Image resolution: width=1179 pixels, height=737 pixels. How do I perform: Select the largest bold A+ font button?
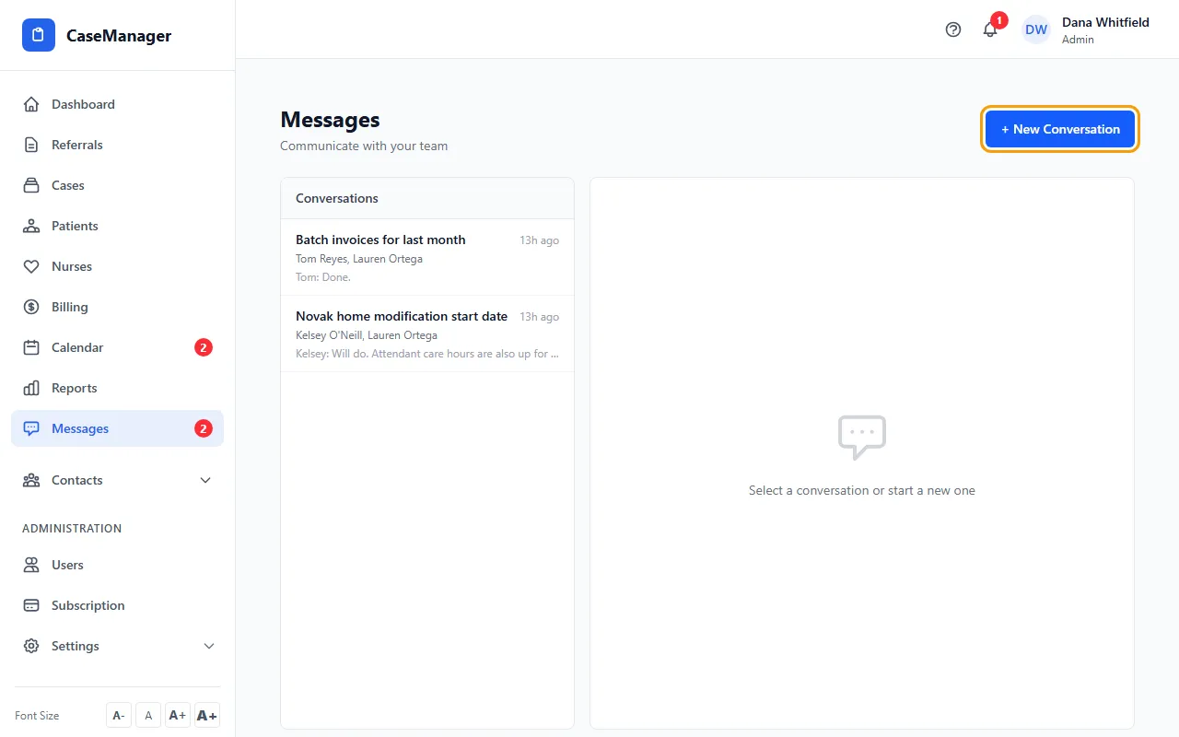coord(207,716)
